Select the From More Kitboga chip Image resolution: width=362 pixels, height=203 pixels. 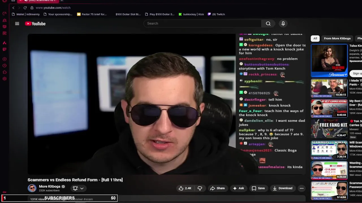click(x=337, y=38)
